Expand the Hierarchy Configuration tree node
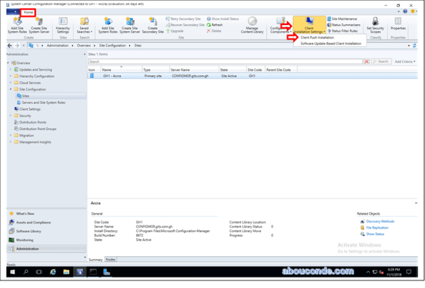The image size is (425, 288). coord(10,76)
